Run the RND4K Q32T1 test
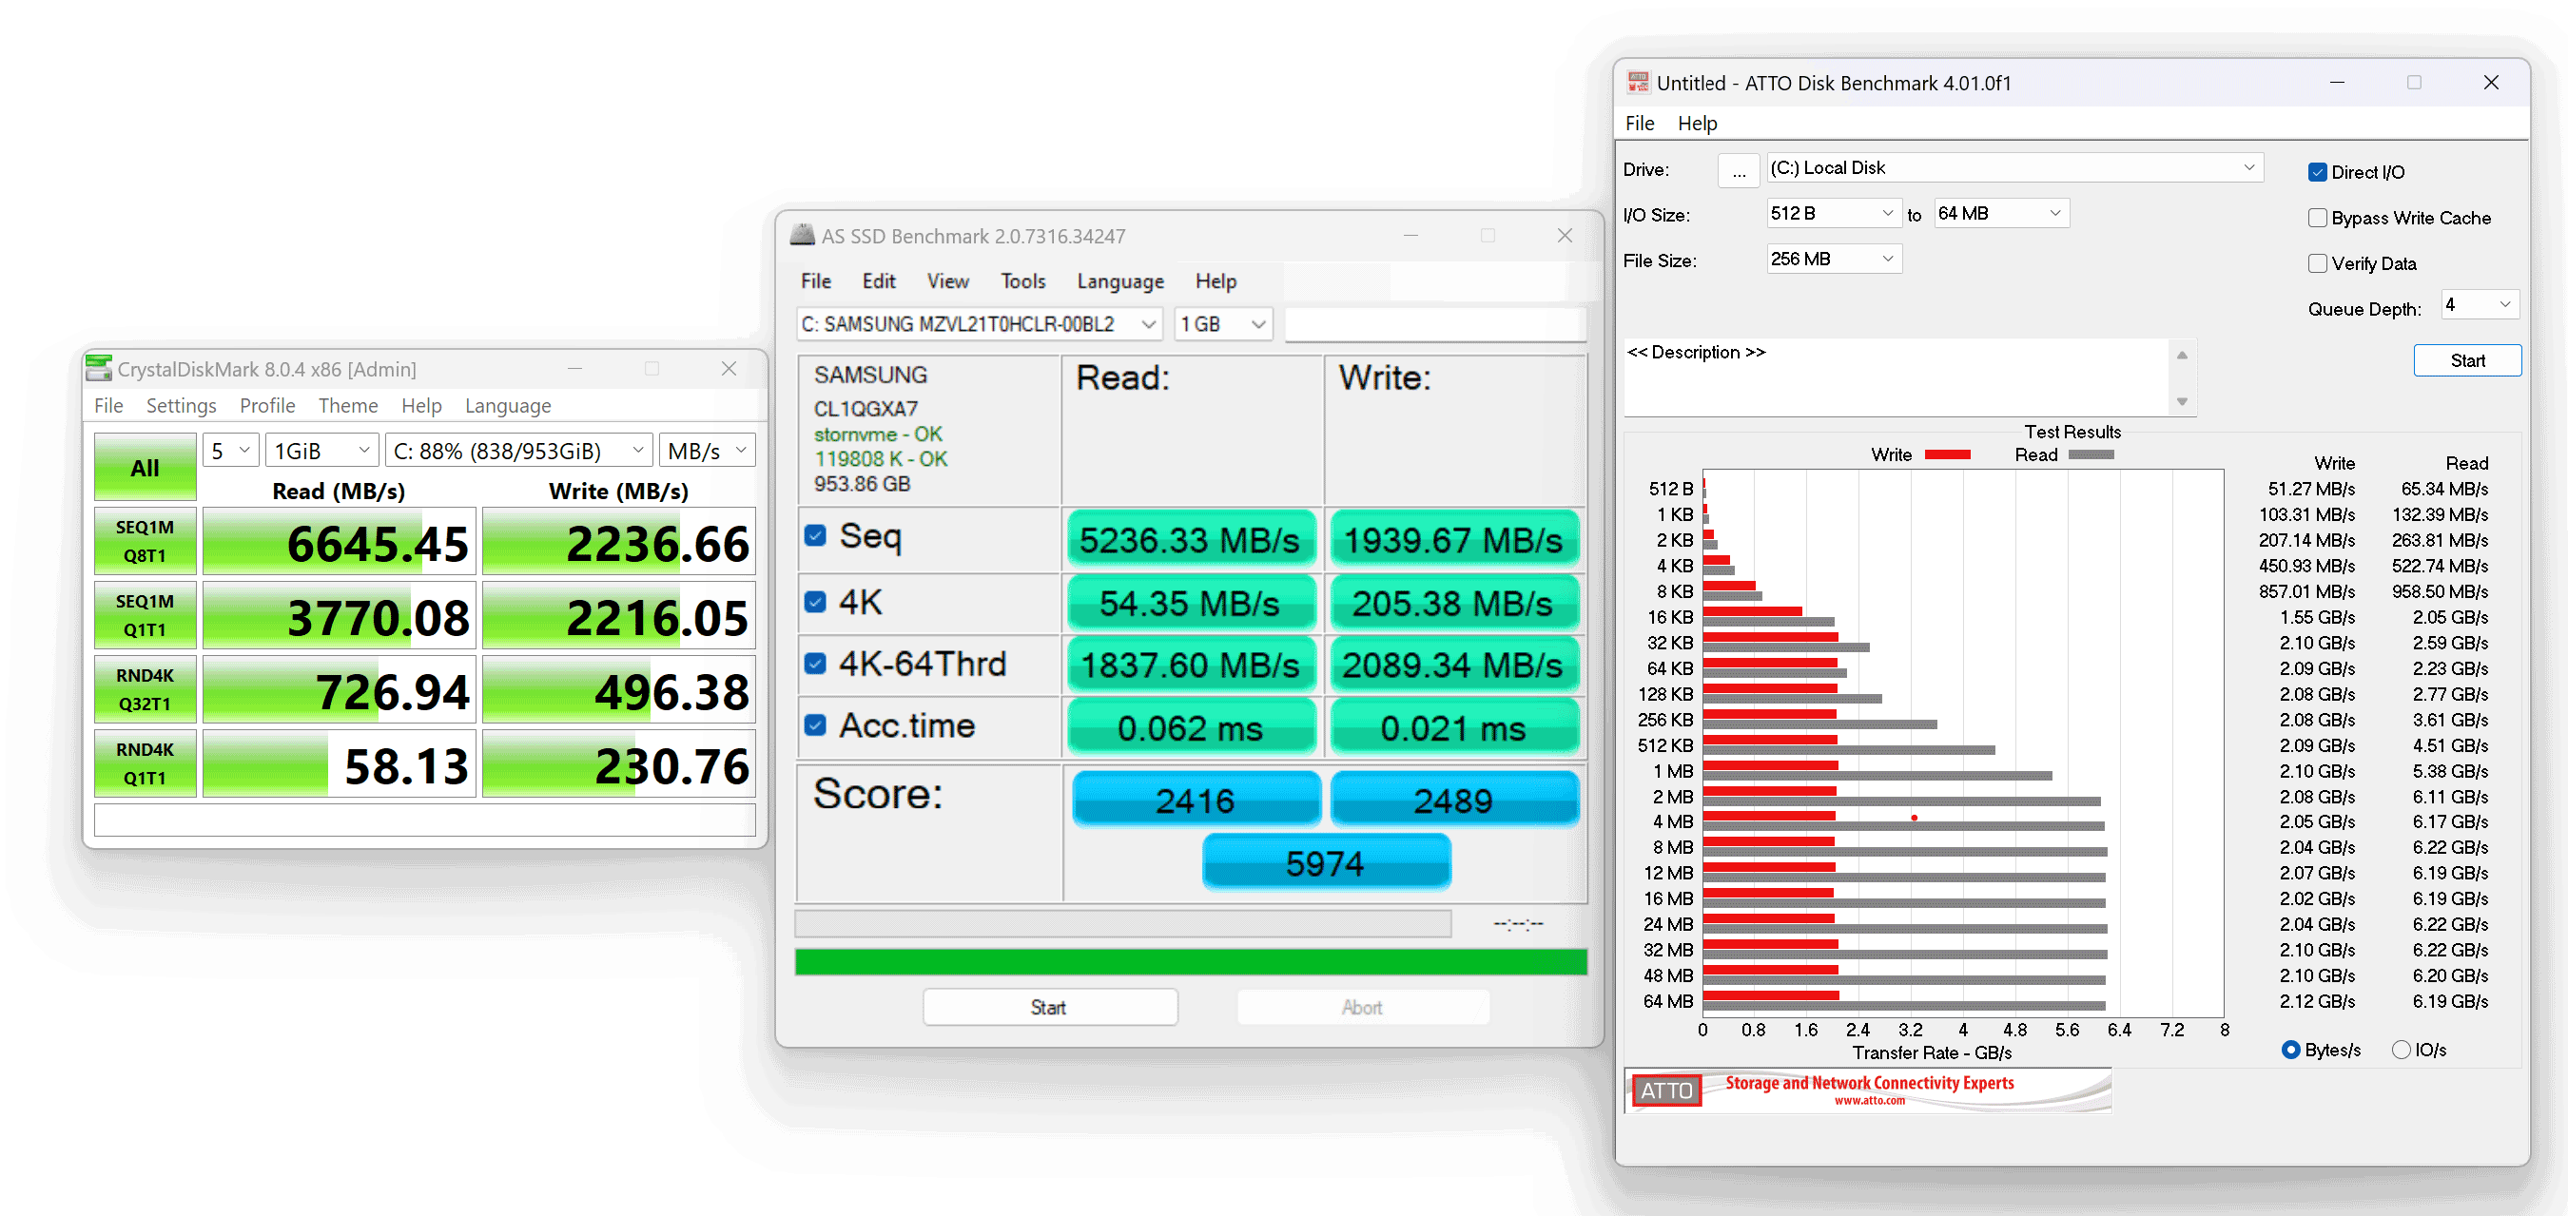The image size is (2568, 1216). click(145, 689)
